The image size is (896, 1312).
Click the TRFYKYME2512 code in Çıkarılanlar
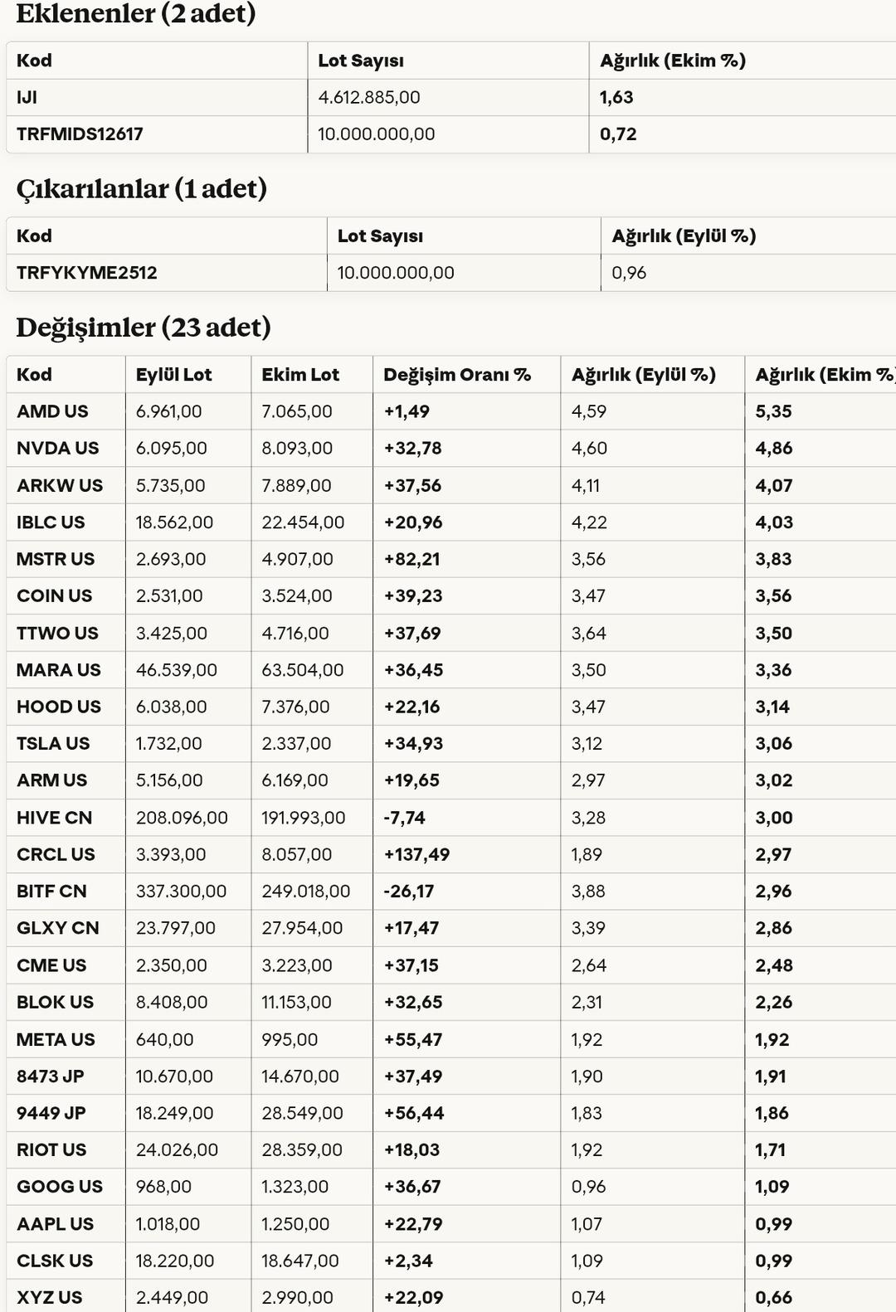click(x=87, y=272)
